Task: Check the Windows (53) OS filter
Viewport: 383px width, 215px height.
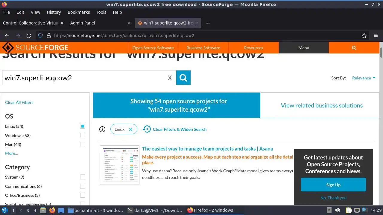Action: click(83, 136)
